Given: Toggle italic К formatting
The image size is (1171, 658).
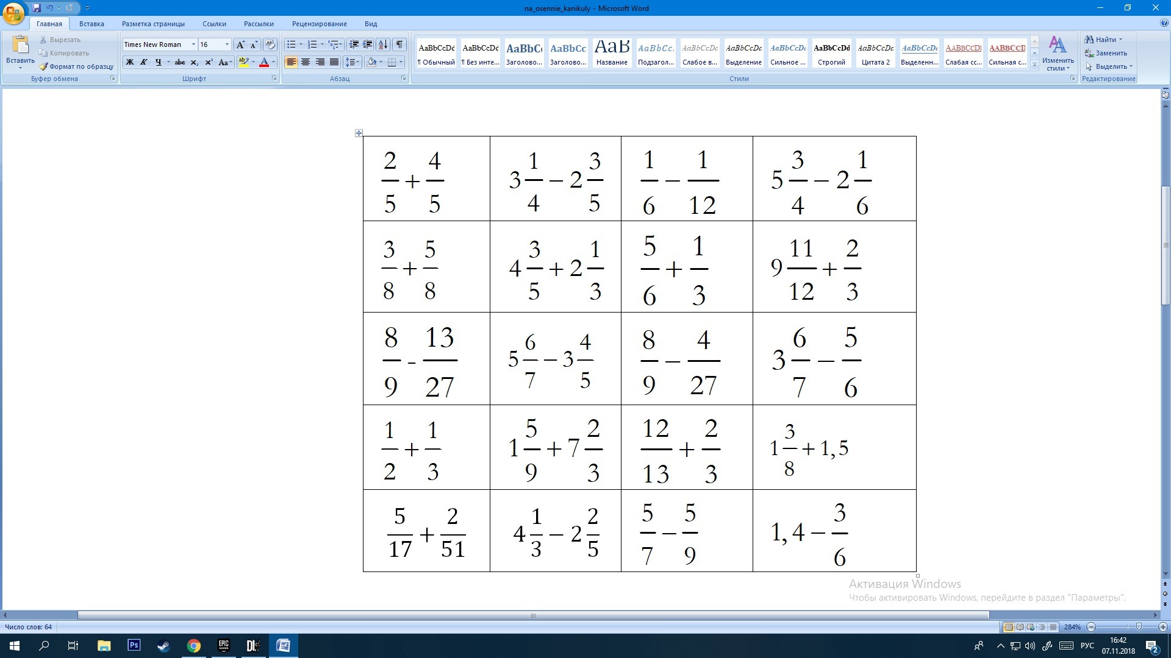Looking at the screenshot, I should (144, 62).
